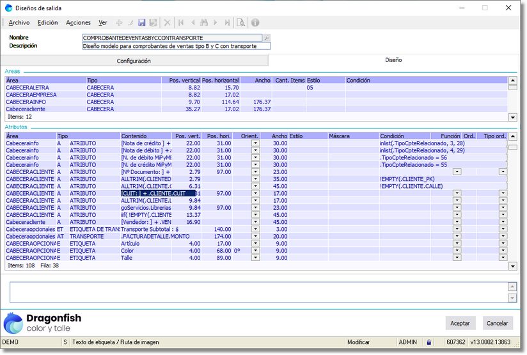Viewport: 527px width, 355px height.
Task: Click the Diseños de salida title icon
Action: point(9,8)
